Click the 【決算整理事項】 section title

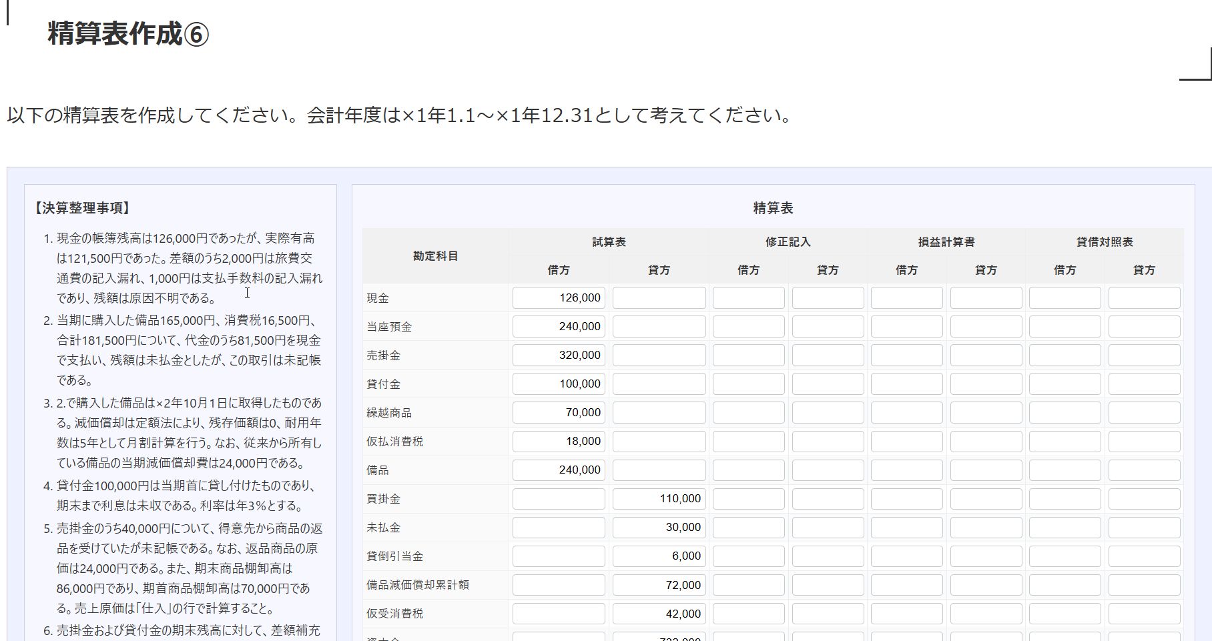[x=82, y=208]
